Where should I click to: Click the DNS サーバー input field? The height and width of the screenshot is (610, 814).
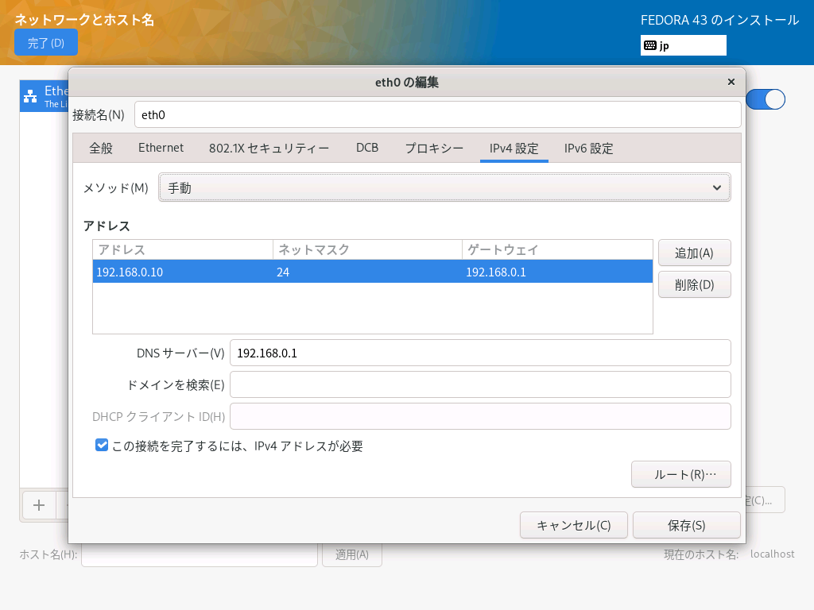point(479,353)
